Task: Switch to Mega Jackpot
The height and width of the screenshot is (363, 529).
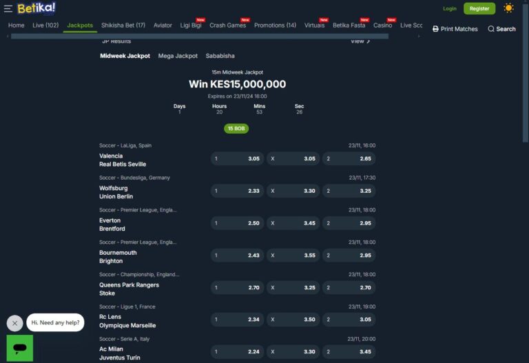Action: (178, 56)
